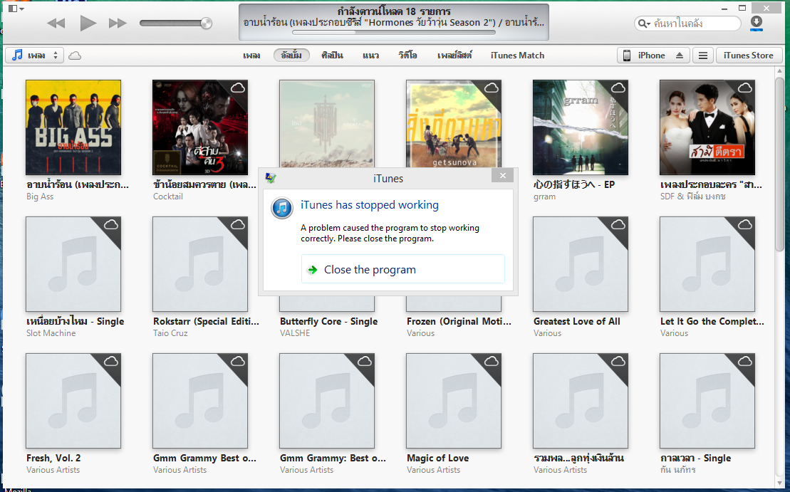Click the scrollbar down arrow
This screenshot has height=492, width=790.
pos(779,483)
